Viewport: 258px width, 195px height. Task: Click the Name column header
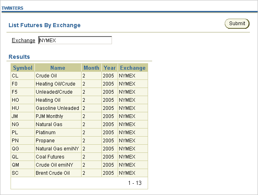(58, 68)
